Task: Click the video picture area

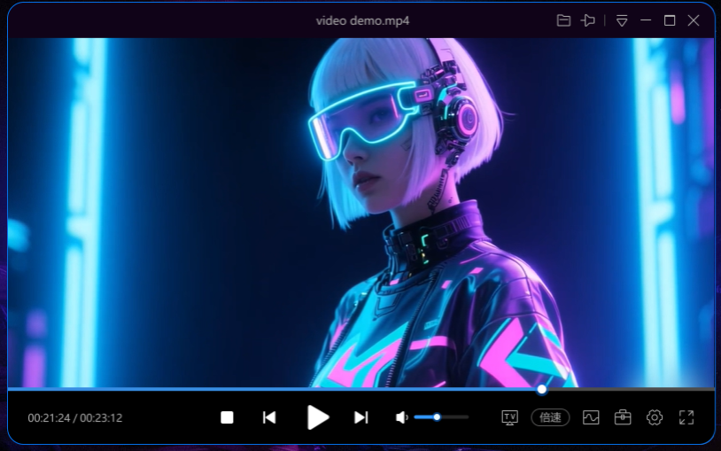Action: (361, 213)
